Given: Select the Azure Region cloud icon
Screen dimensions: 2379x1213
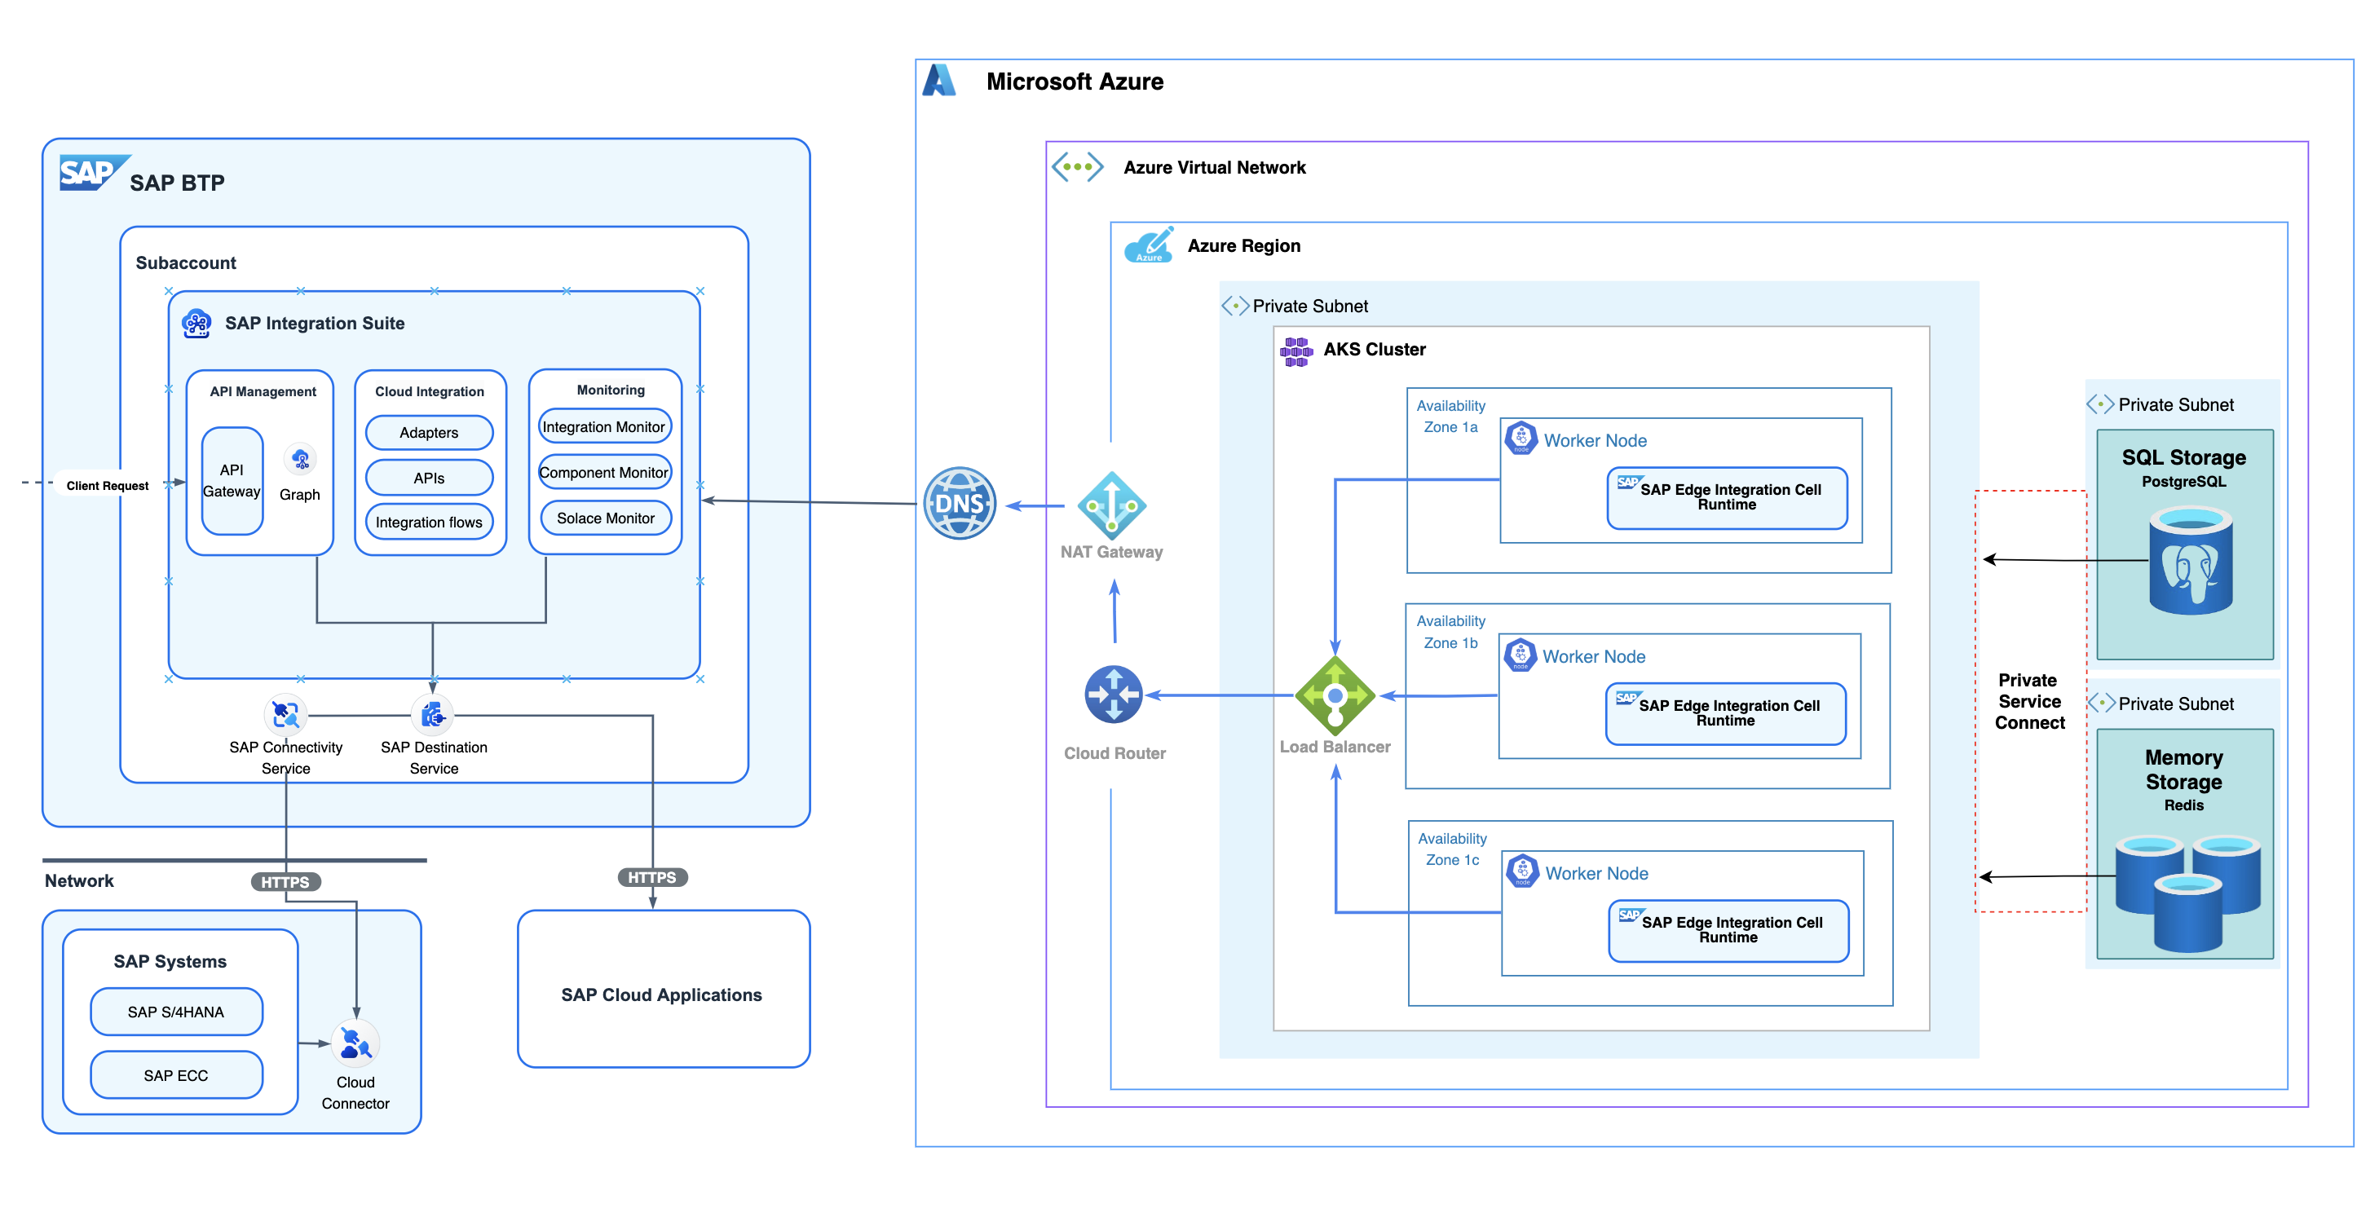Looking at the screenshot, I should [1149, 245].
